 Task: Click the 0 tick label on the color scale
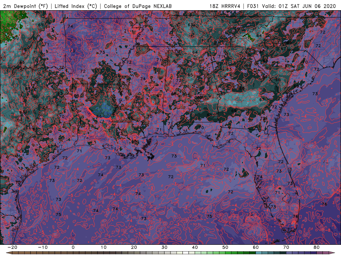pyautogui.click(x=73, y=247)
